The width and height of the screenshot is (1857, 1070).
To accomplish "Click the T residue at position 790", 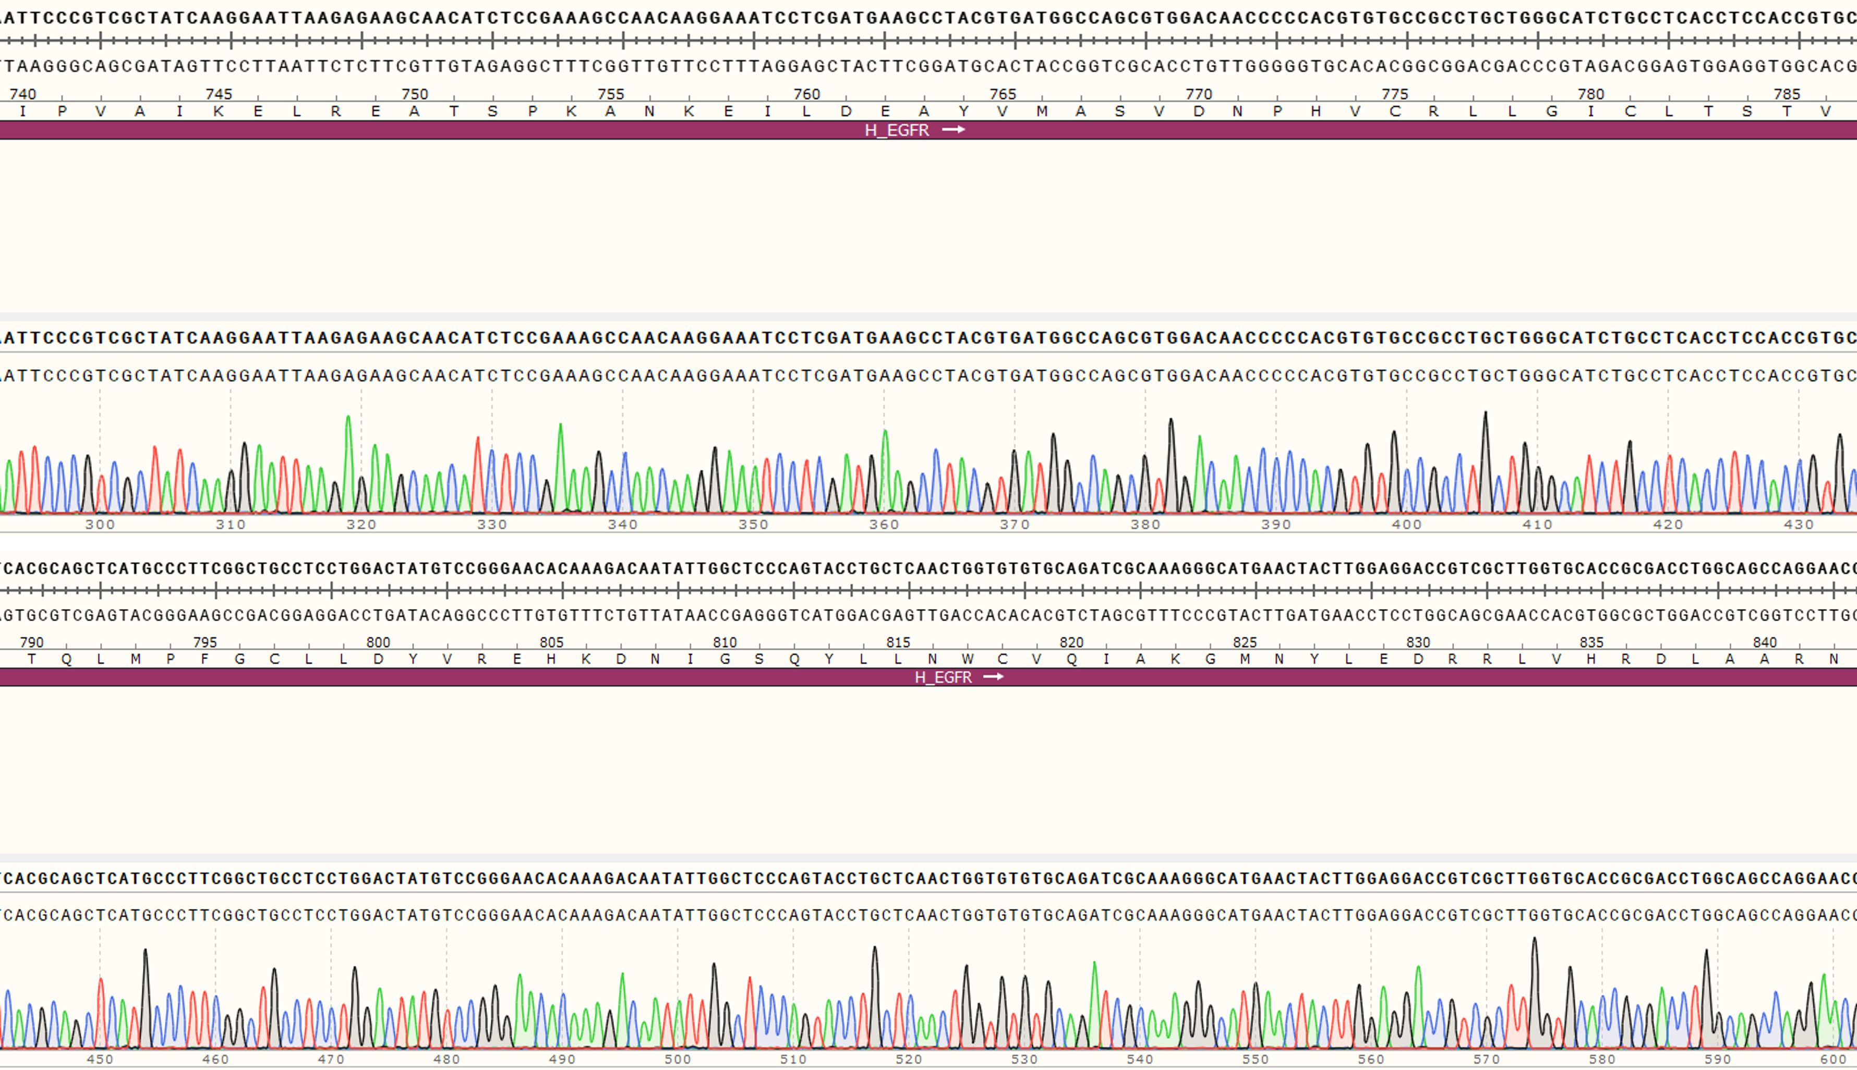I will pyautogui.click(x=31, y=659).
